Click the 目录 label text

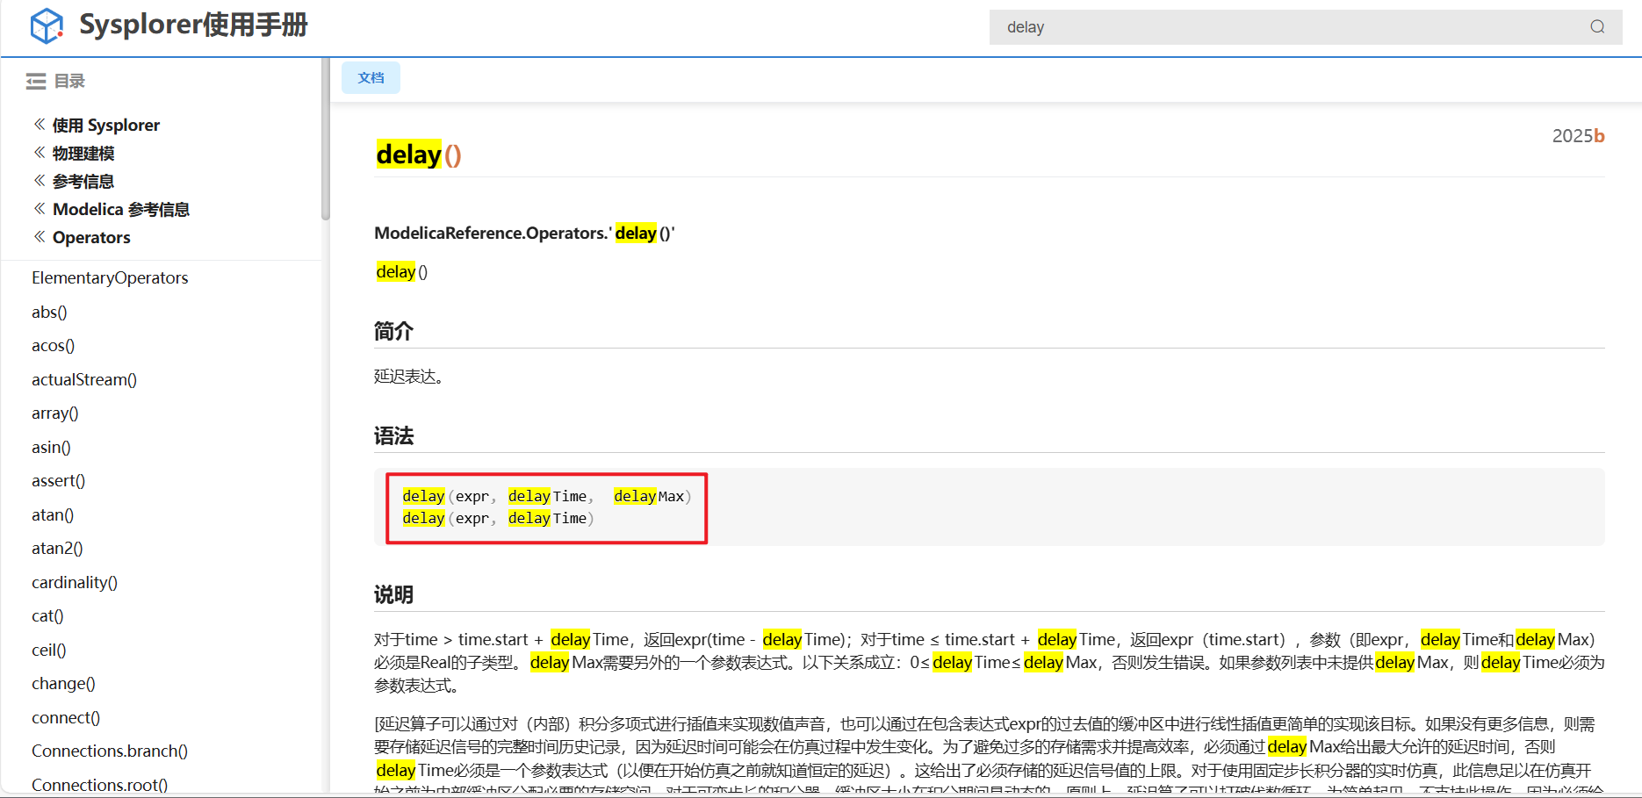[x=69, y=82]
